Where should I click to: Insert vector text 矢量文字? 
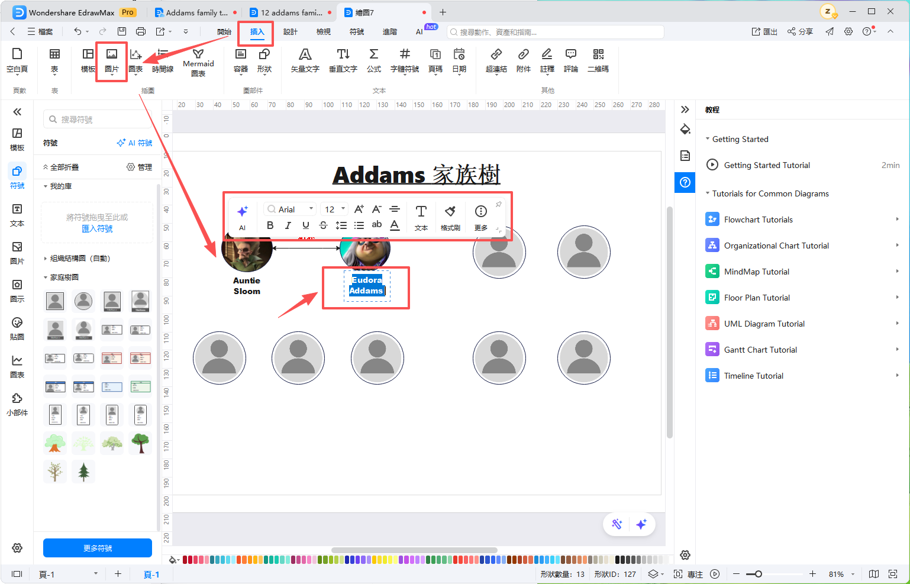305,60
